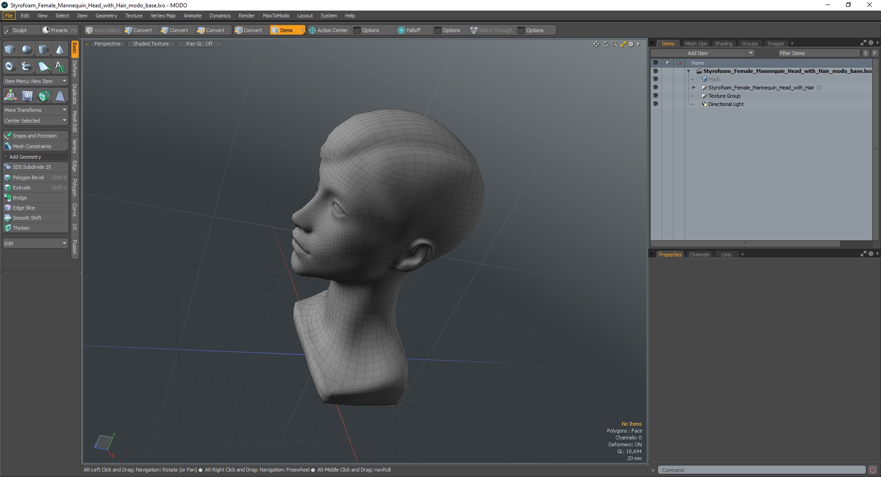The height and width of the screenshot is (477, 881).
Task: Open Center Selected dropdown
Action: (x=35, y=121)
